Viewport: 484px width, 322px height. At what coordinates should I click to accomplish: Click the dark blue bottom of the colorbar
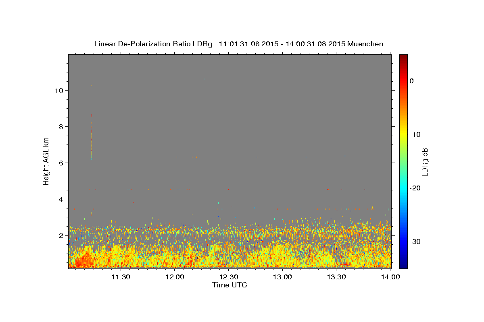pyautogui.click(x=403, y=264)
